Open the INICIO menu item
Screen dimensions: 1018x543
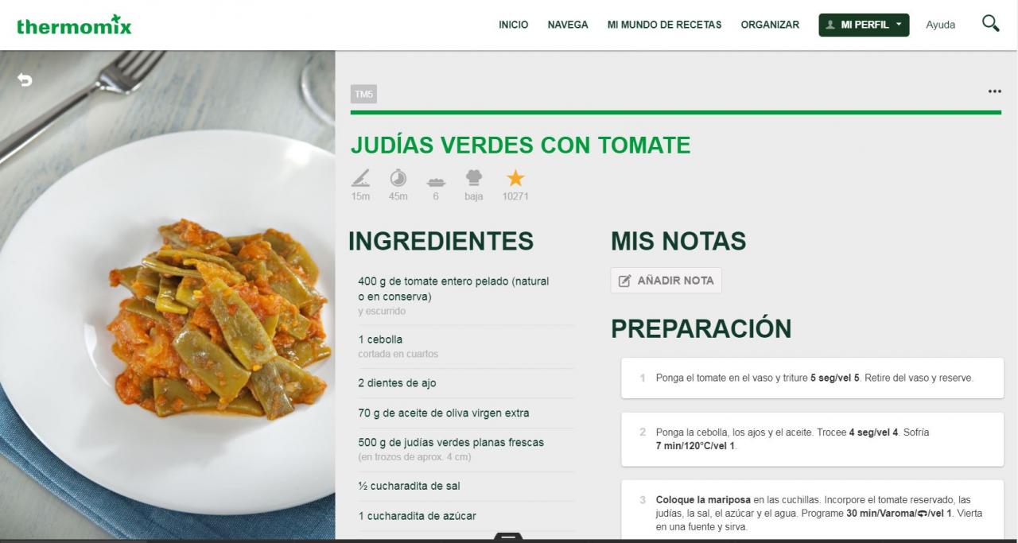click(513, 25)
